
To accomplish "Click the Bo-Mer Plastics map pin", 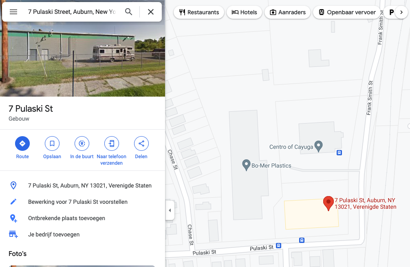I will coord(246,165).
